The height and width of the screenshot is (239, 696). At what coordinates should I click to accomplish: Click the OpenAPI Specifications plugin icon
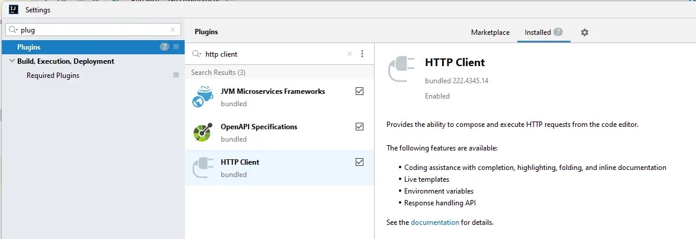click(203, 132)
